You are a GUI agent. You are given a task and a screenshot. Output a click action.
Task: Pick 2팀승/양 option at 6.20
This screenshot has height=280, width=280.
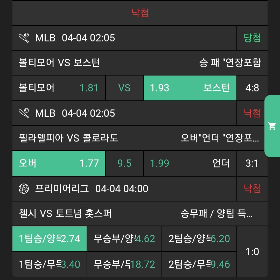(x=199, y=239)
